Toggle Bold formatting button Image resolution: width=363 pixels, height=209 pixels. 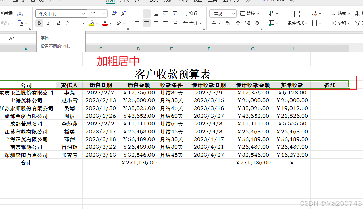[39, 23]
